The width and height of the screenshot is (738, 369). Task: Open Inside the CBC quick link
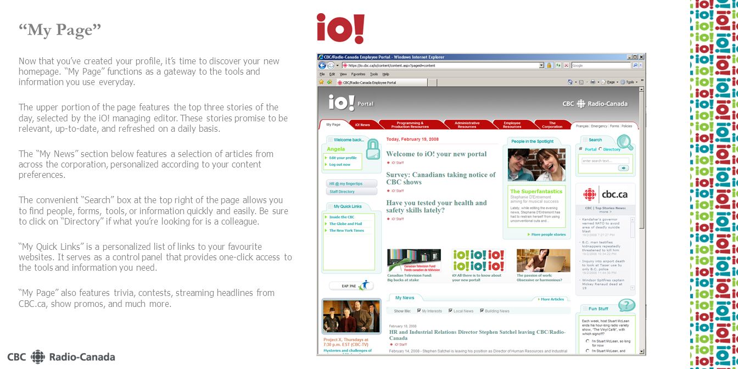pos(342,217)
